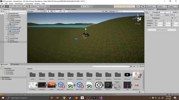
Task: Toggle 2D scene view mode
Action: tap(44, 11)
